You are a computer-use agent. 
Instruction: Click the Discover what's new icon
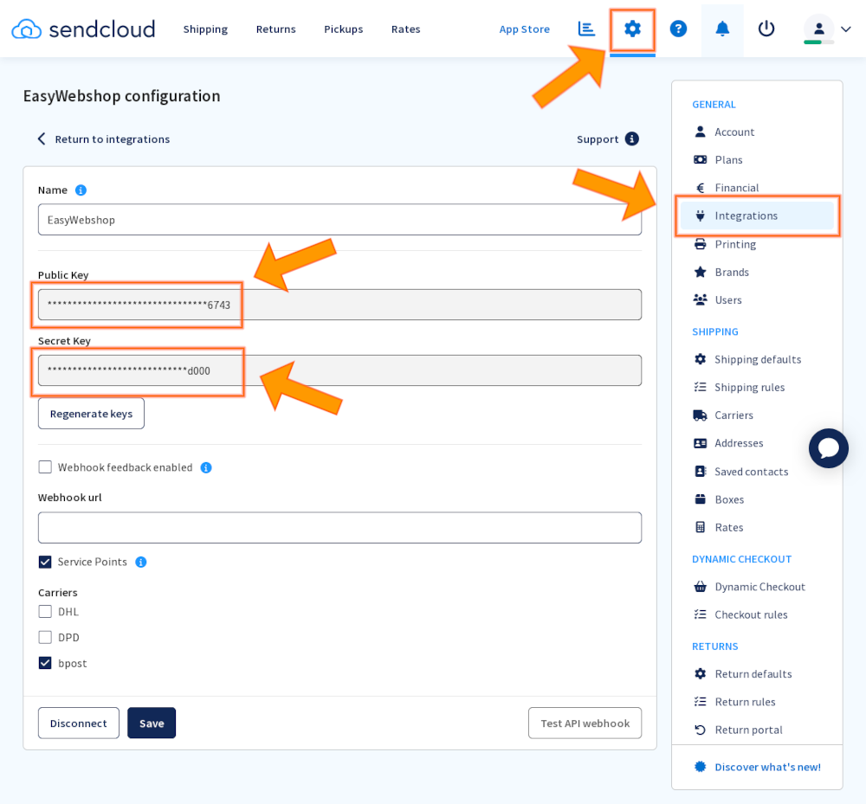click(x=700, y=766)
